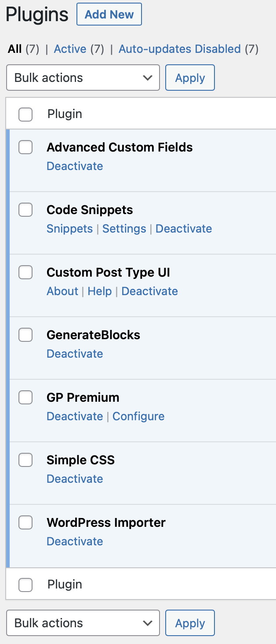The image size is (276, 644).
Task: Select the All plugins filter
Action: pos(15,49)
